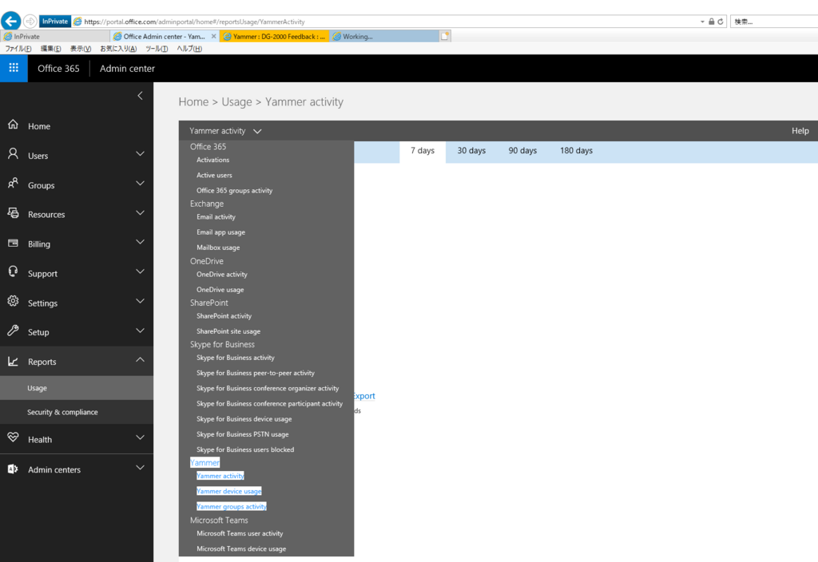This screenshot has height=562, width=818.
Task: Expand the Health section chevron
Action: coord(140,437)
